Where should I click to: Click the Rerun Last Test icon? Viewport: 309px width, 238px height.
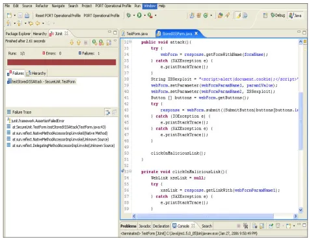(x=94, y=42)
